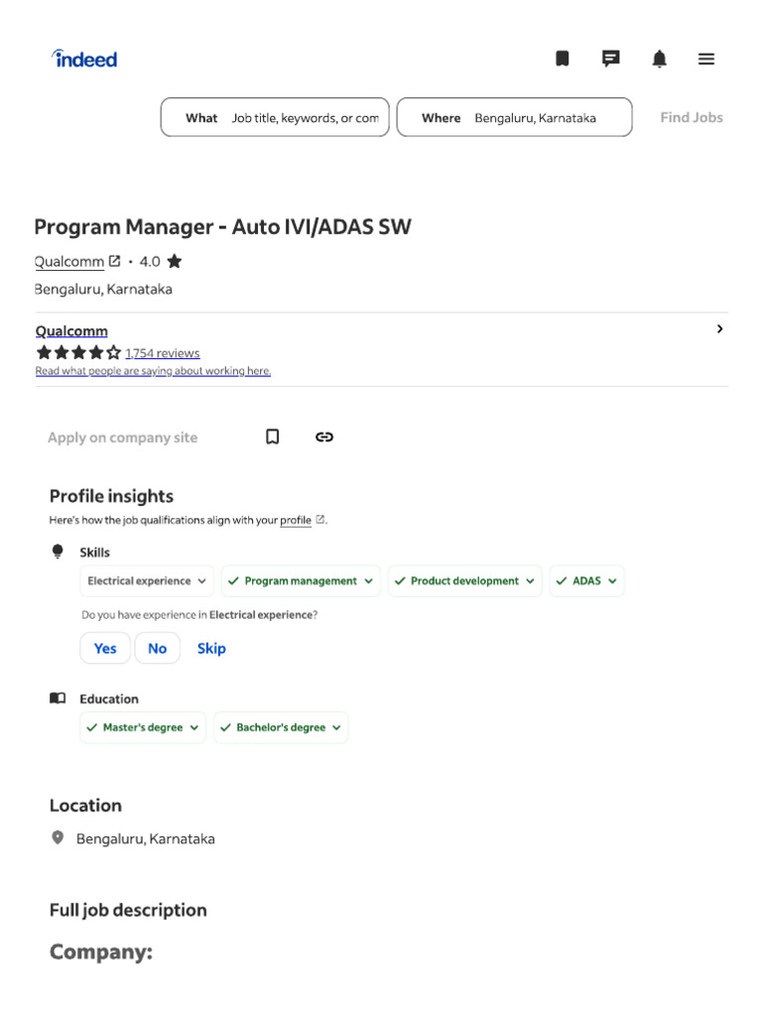Copy job link with chain icon

pos(324,437)
